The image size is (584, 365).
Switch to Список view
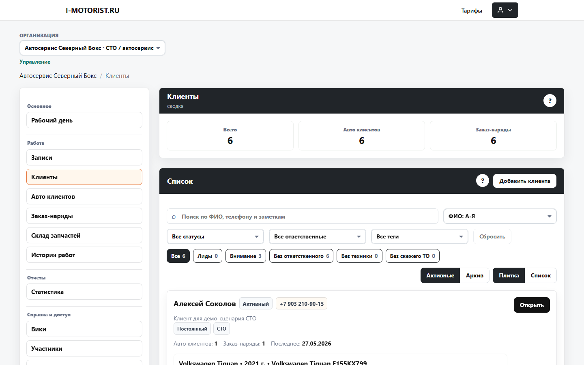point(541,275)
